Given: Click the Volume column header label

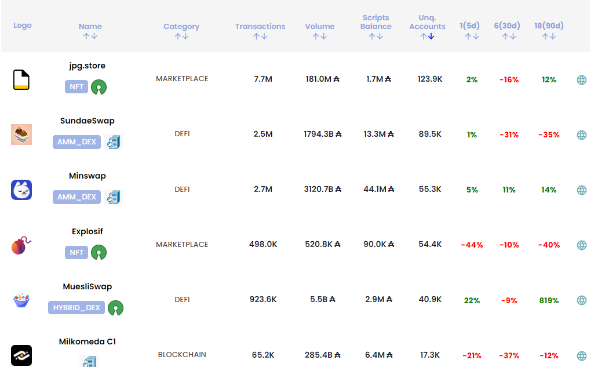Looking at the screenshot, I should pos(320,26).
